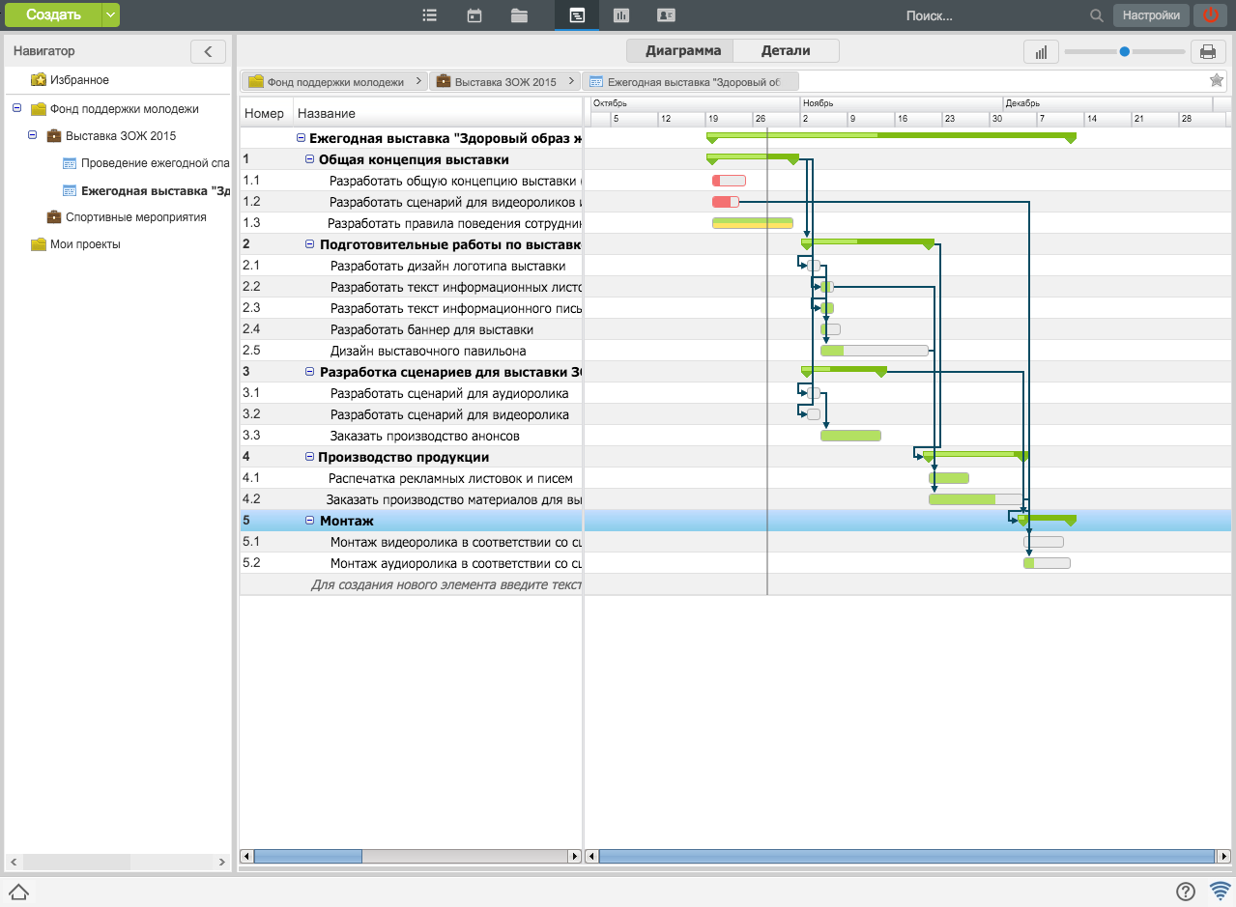Click the task list horizontal scrollbar thumb
1236x907 pixels.
[307, 856]
